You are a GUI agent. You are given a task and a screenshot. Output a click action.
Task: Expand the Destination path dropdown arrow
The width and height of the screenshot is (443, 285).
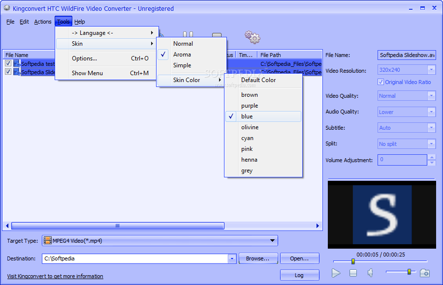tap(232, 258)
